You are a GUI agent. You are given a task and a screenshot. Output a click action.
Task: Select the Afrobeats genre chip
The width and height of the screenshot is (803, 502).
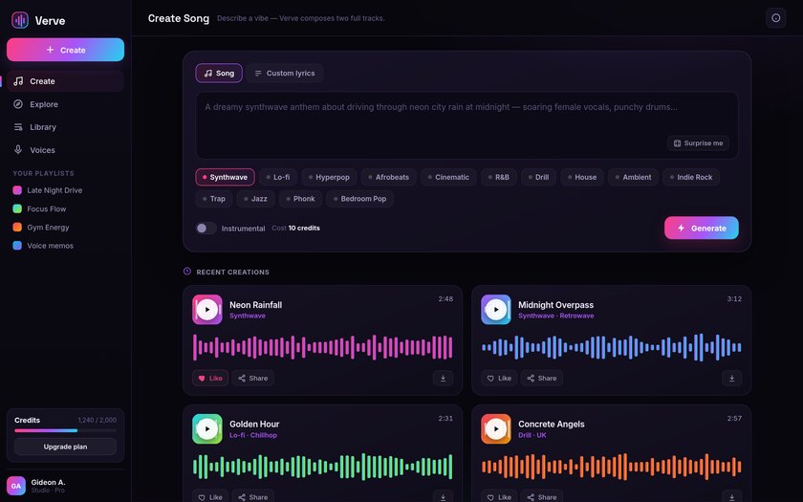click(x=389, y=177)
